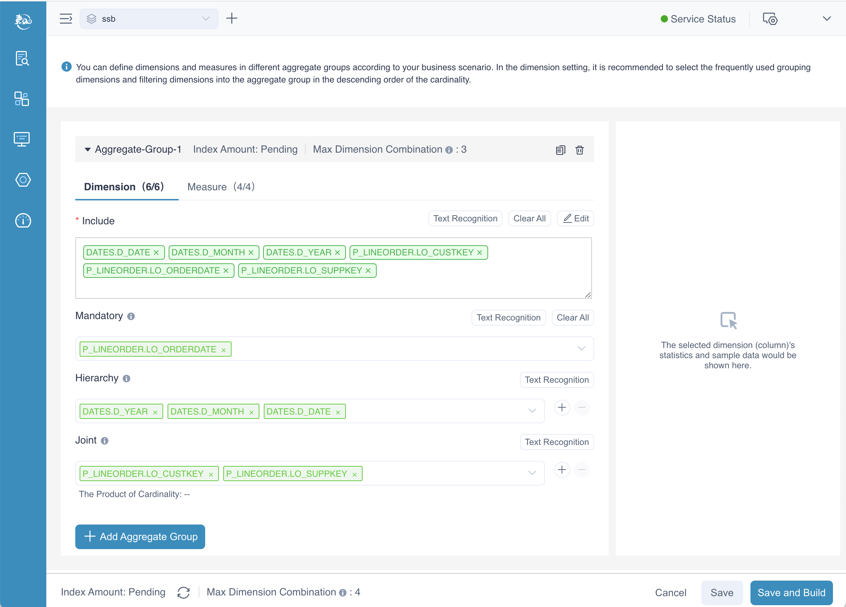The image size is (846, 607).
Task: Add another Hierarchy row with plus
Action: pyautogui.click(x=562, y=408)
